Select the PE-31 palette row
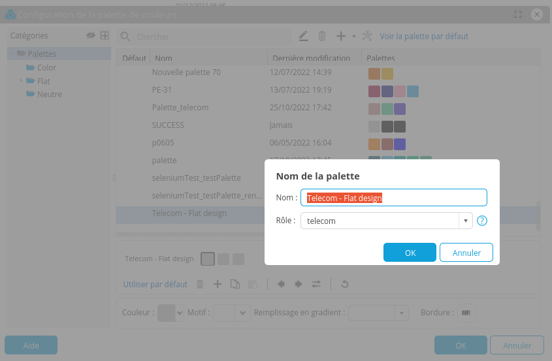Image resolution: width=552 pixels, height=361 pixels. (327, 90)
